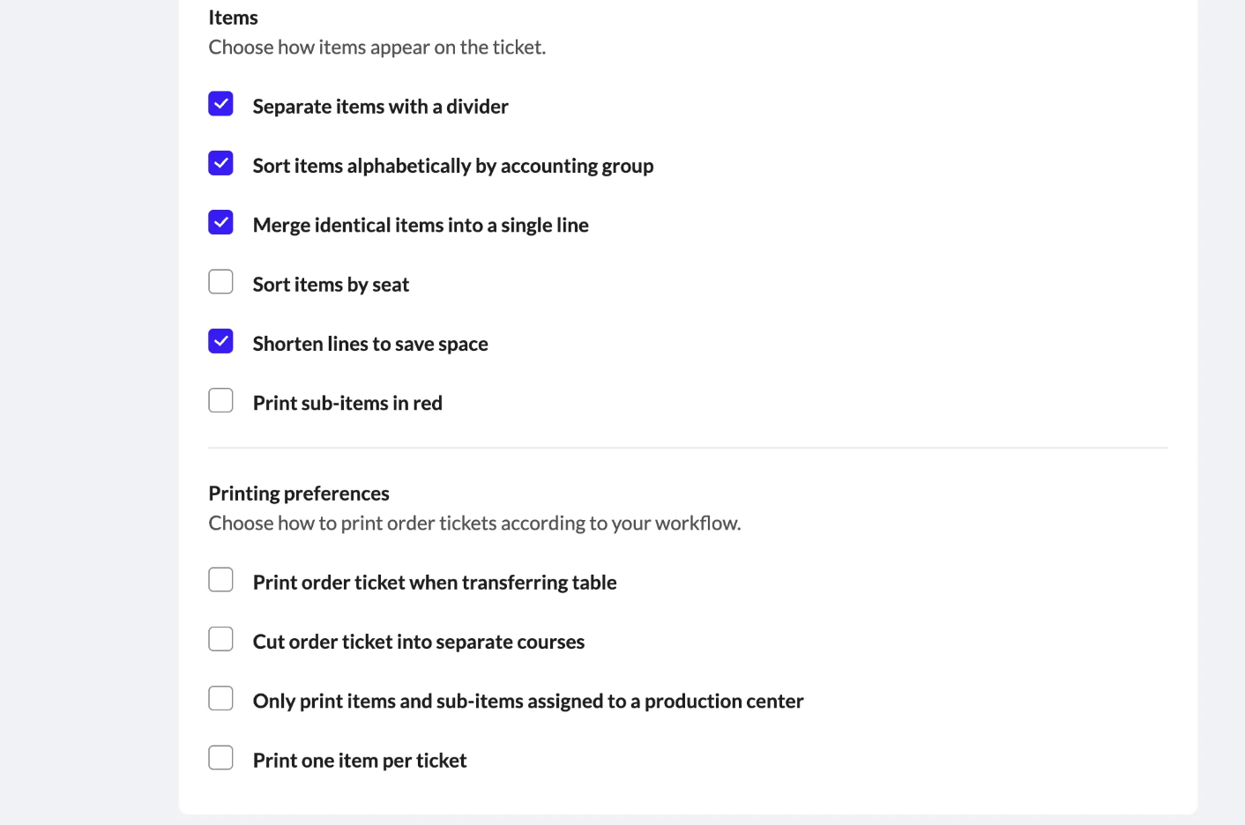Disable Sort items alphabetically by accounting group checkbox
This screenshot has height=825, width=1245.
click(220, 163)
